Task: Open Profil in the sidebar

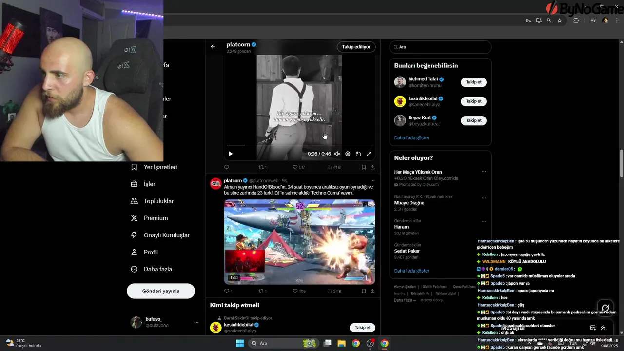Action: [x=144, y=252]
